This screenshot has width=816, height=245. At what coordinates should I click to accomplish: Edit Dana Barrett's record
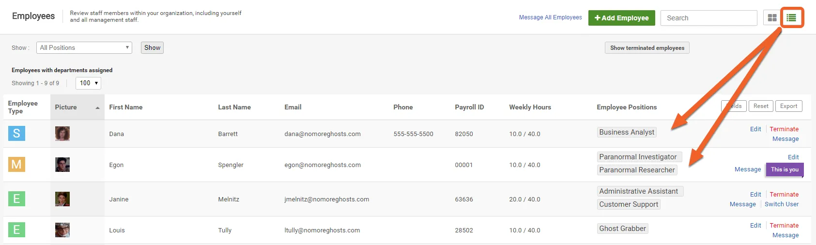pos(755,129)
